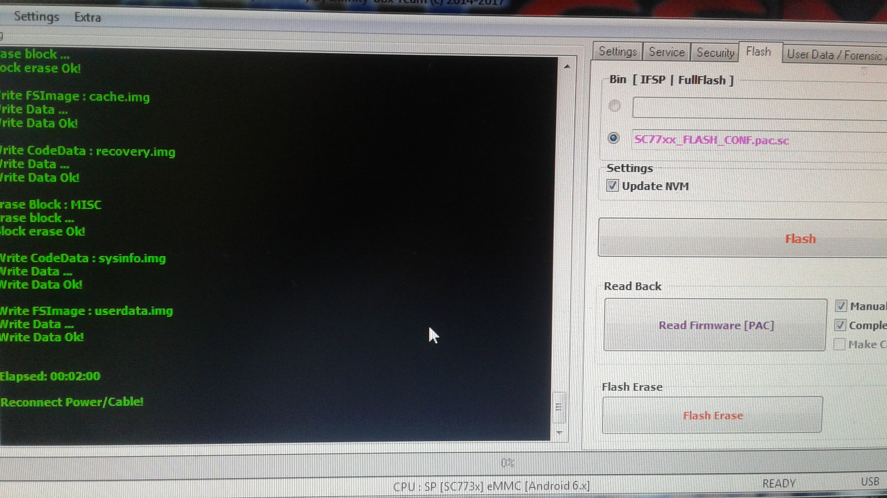The image size is (887, 498).
Task: Open the Extra menu
Action: [x=88, y=17]
